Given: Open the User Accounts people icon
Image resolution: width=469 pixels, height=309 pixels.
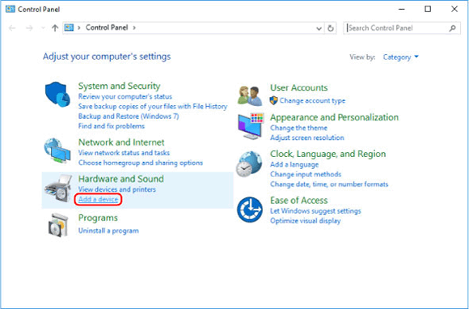Looking at the screenshot, I should 250,95.
